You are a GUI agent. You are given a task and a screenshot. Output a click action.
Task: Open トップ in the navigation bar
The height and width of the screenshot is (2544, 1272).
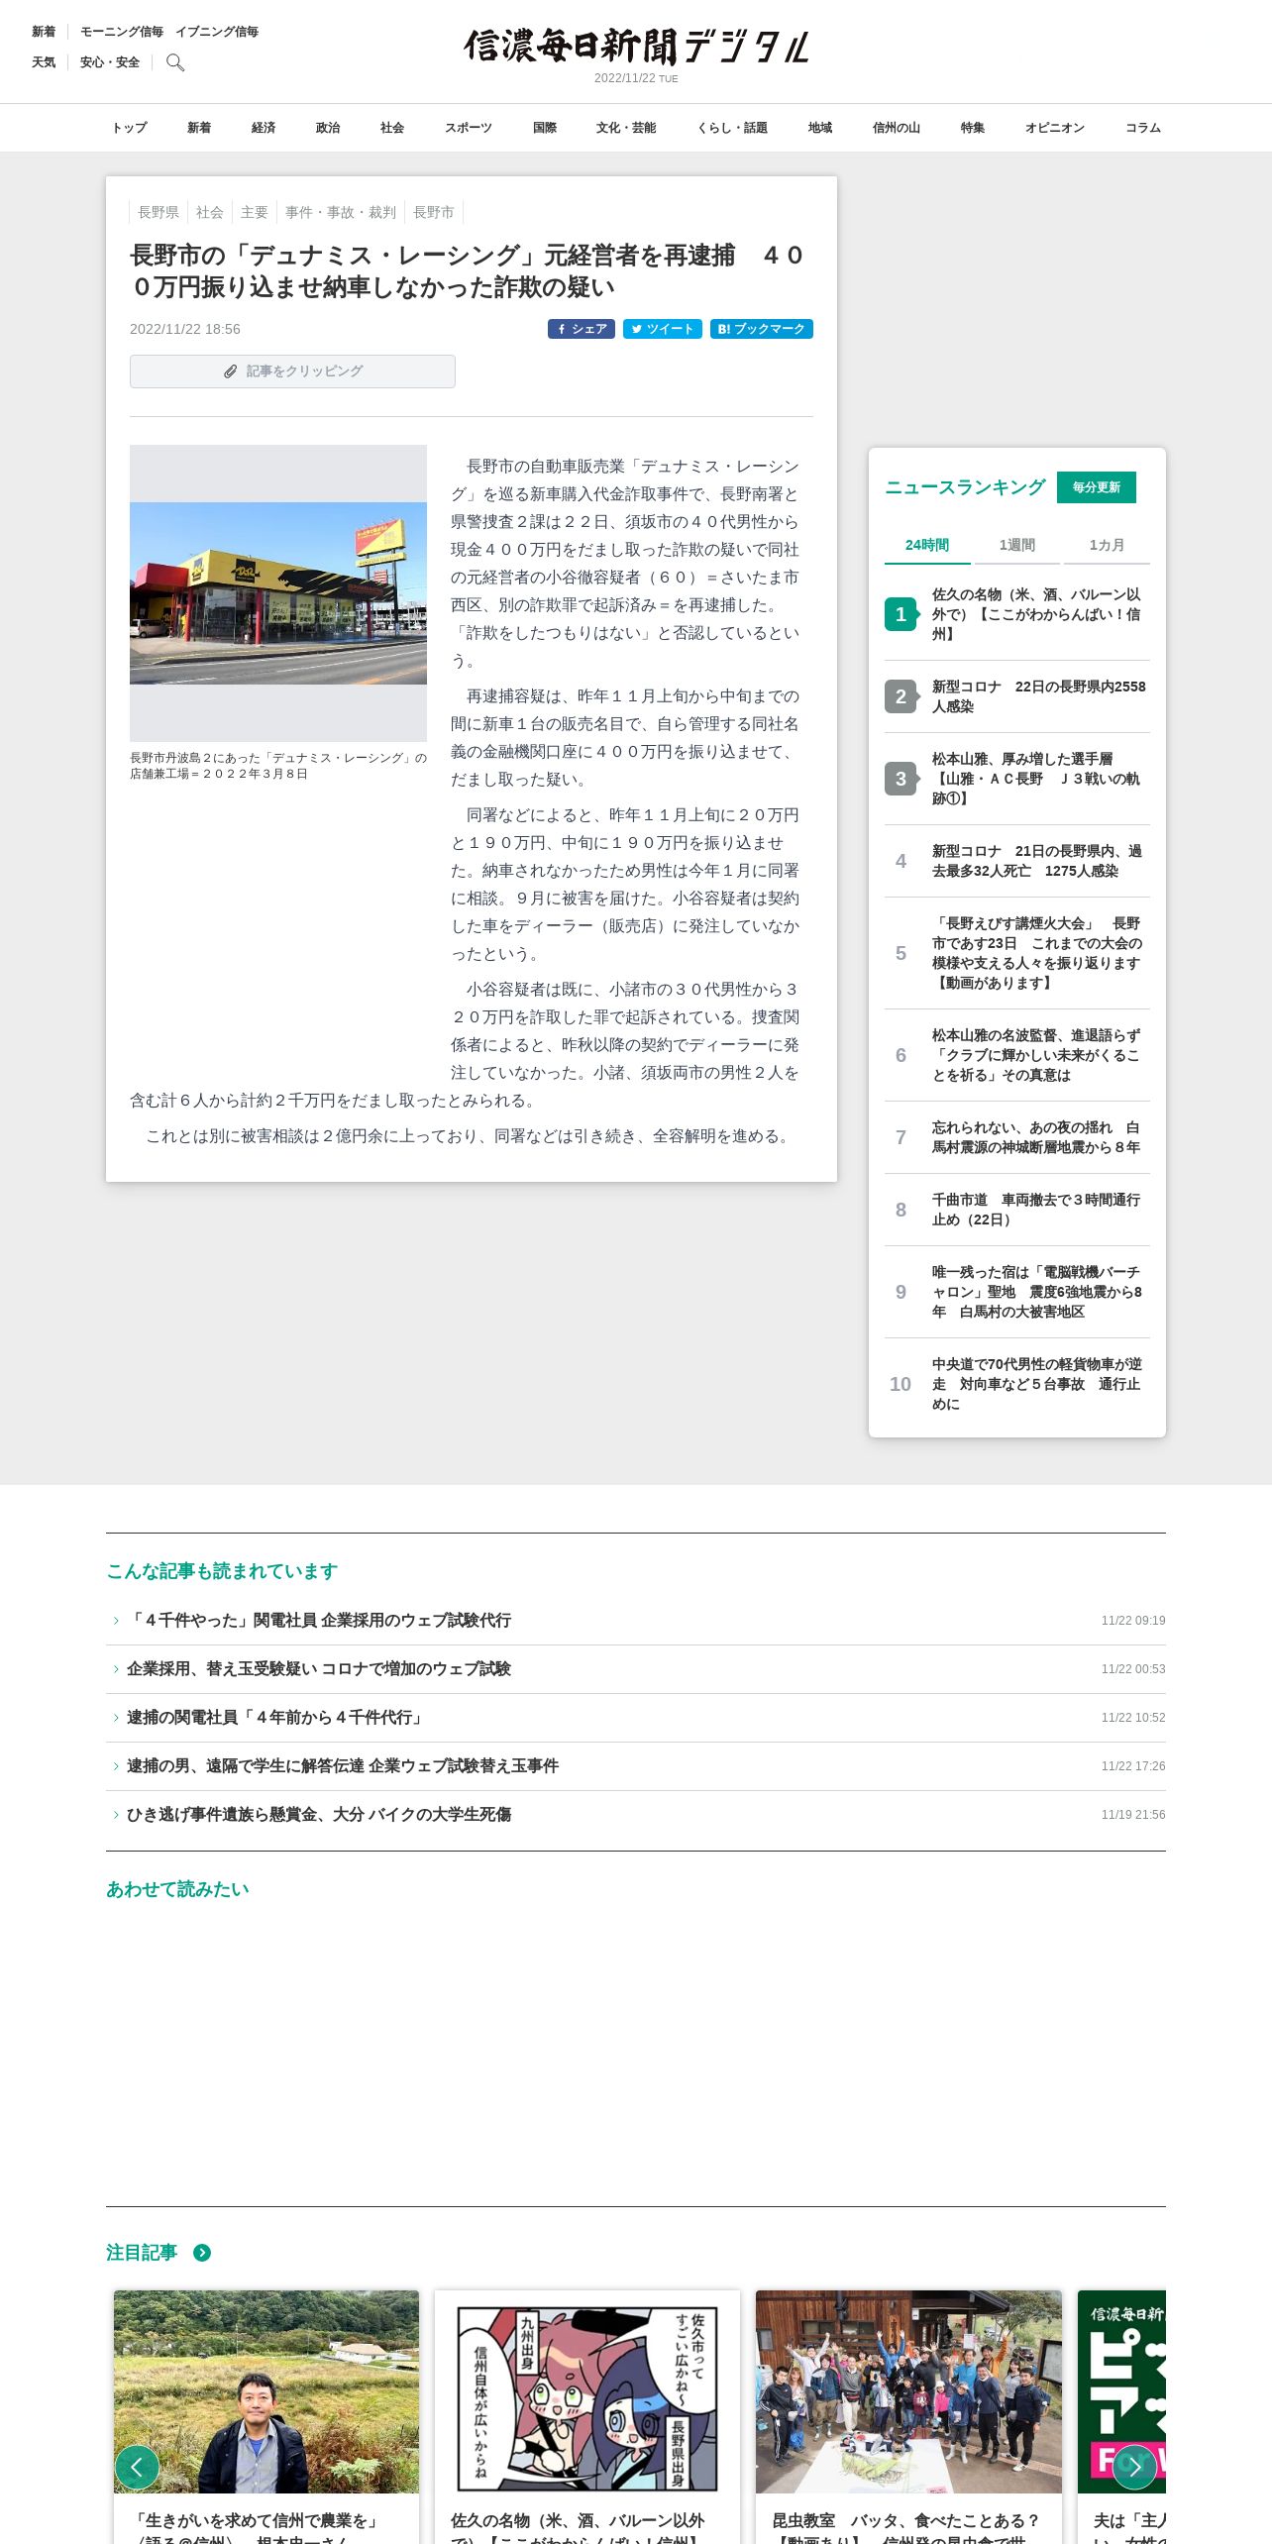point(129,128)
